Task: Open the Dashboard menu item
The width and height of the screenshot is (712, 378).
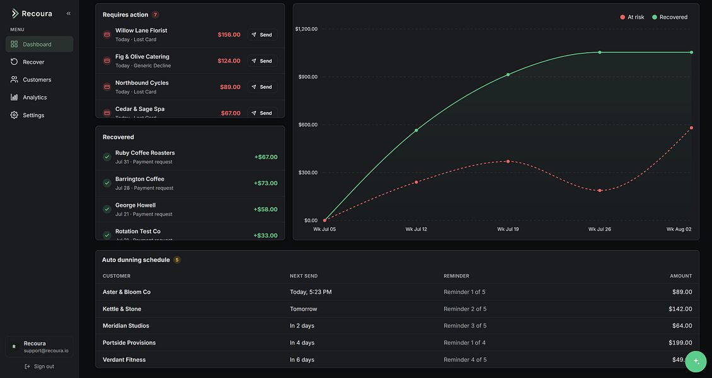Action: click(x=40, y=45)
